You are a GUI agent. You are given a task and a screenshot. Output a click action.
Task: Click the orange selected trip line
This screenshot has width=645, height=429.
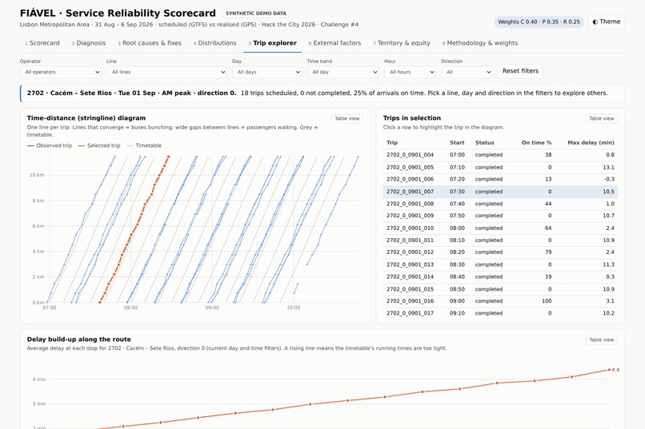coord(138,224)
